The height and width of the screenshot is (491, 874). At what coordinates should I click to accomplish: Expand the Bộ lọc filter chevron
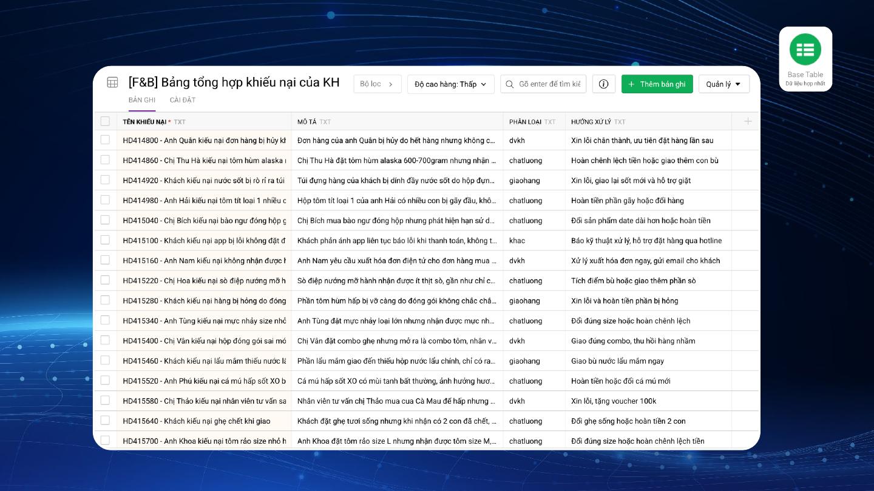point(391,84)
